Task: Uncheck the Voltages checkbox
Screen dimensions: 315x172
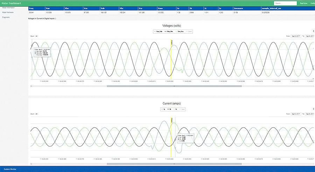Action: tap(36, 19)
